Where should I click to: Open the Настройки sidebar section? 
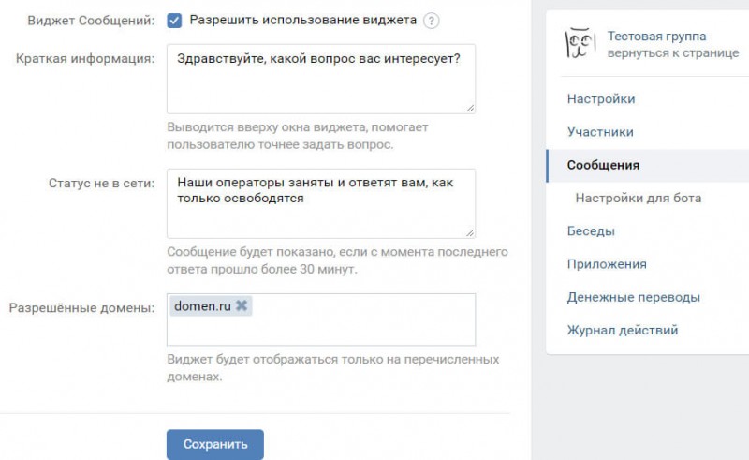point(601,99)
